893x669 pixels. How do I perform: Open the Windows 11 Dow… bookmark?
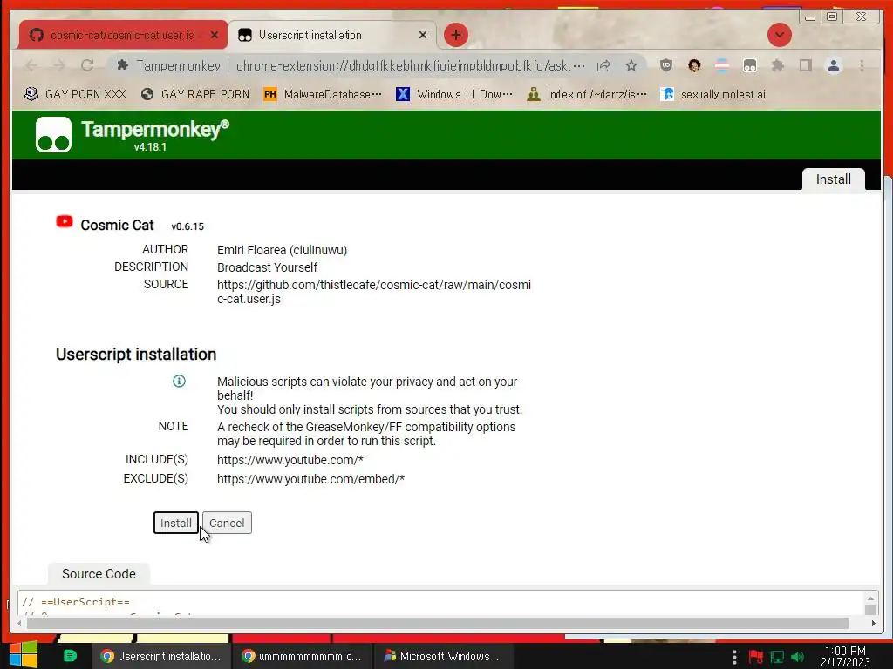click(454, 94)
